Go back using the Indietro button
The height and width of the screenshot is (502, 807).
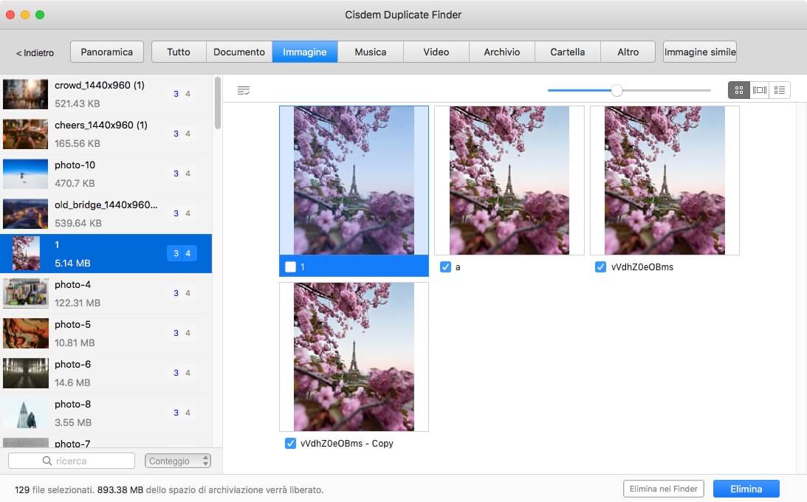pyautogui.click(x=35, y=52)
